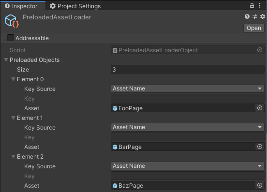Click Element 0's Asset label

click(x=32, y=108)
